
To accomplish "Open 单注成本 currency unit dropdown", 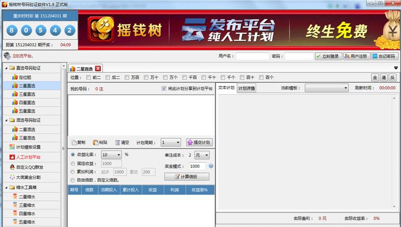I will [202, 155].
